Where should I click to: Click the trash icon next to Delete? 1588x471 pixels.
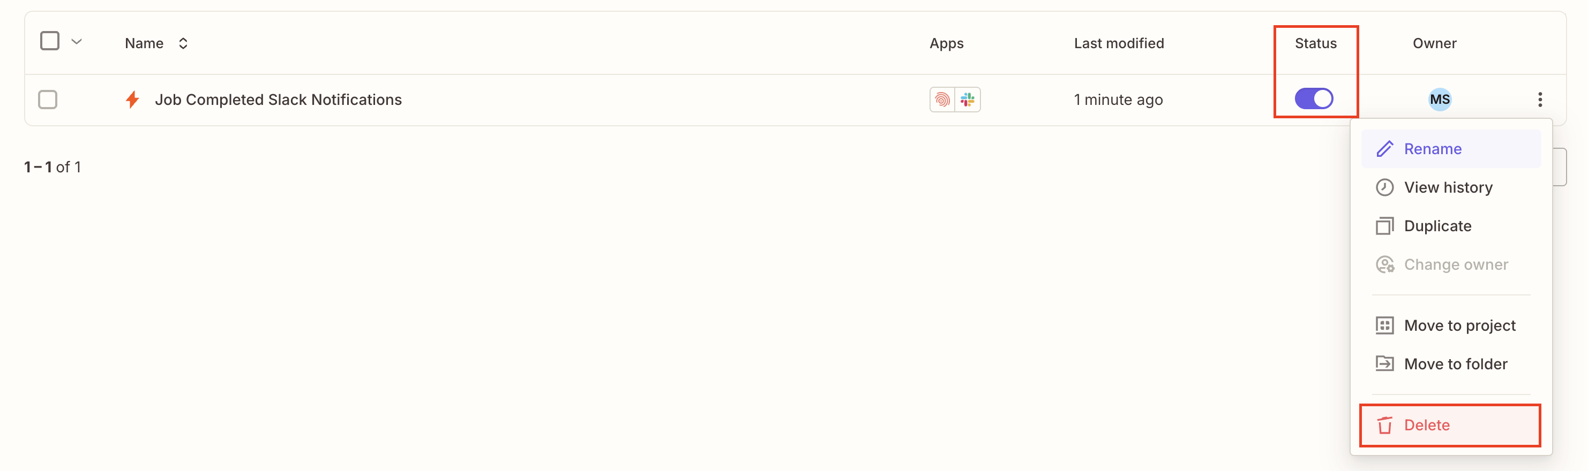(x=1385, y=425)
